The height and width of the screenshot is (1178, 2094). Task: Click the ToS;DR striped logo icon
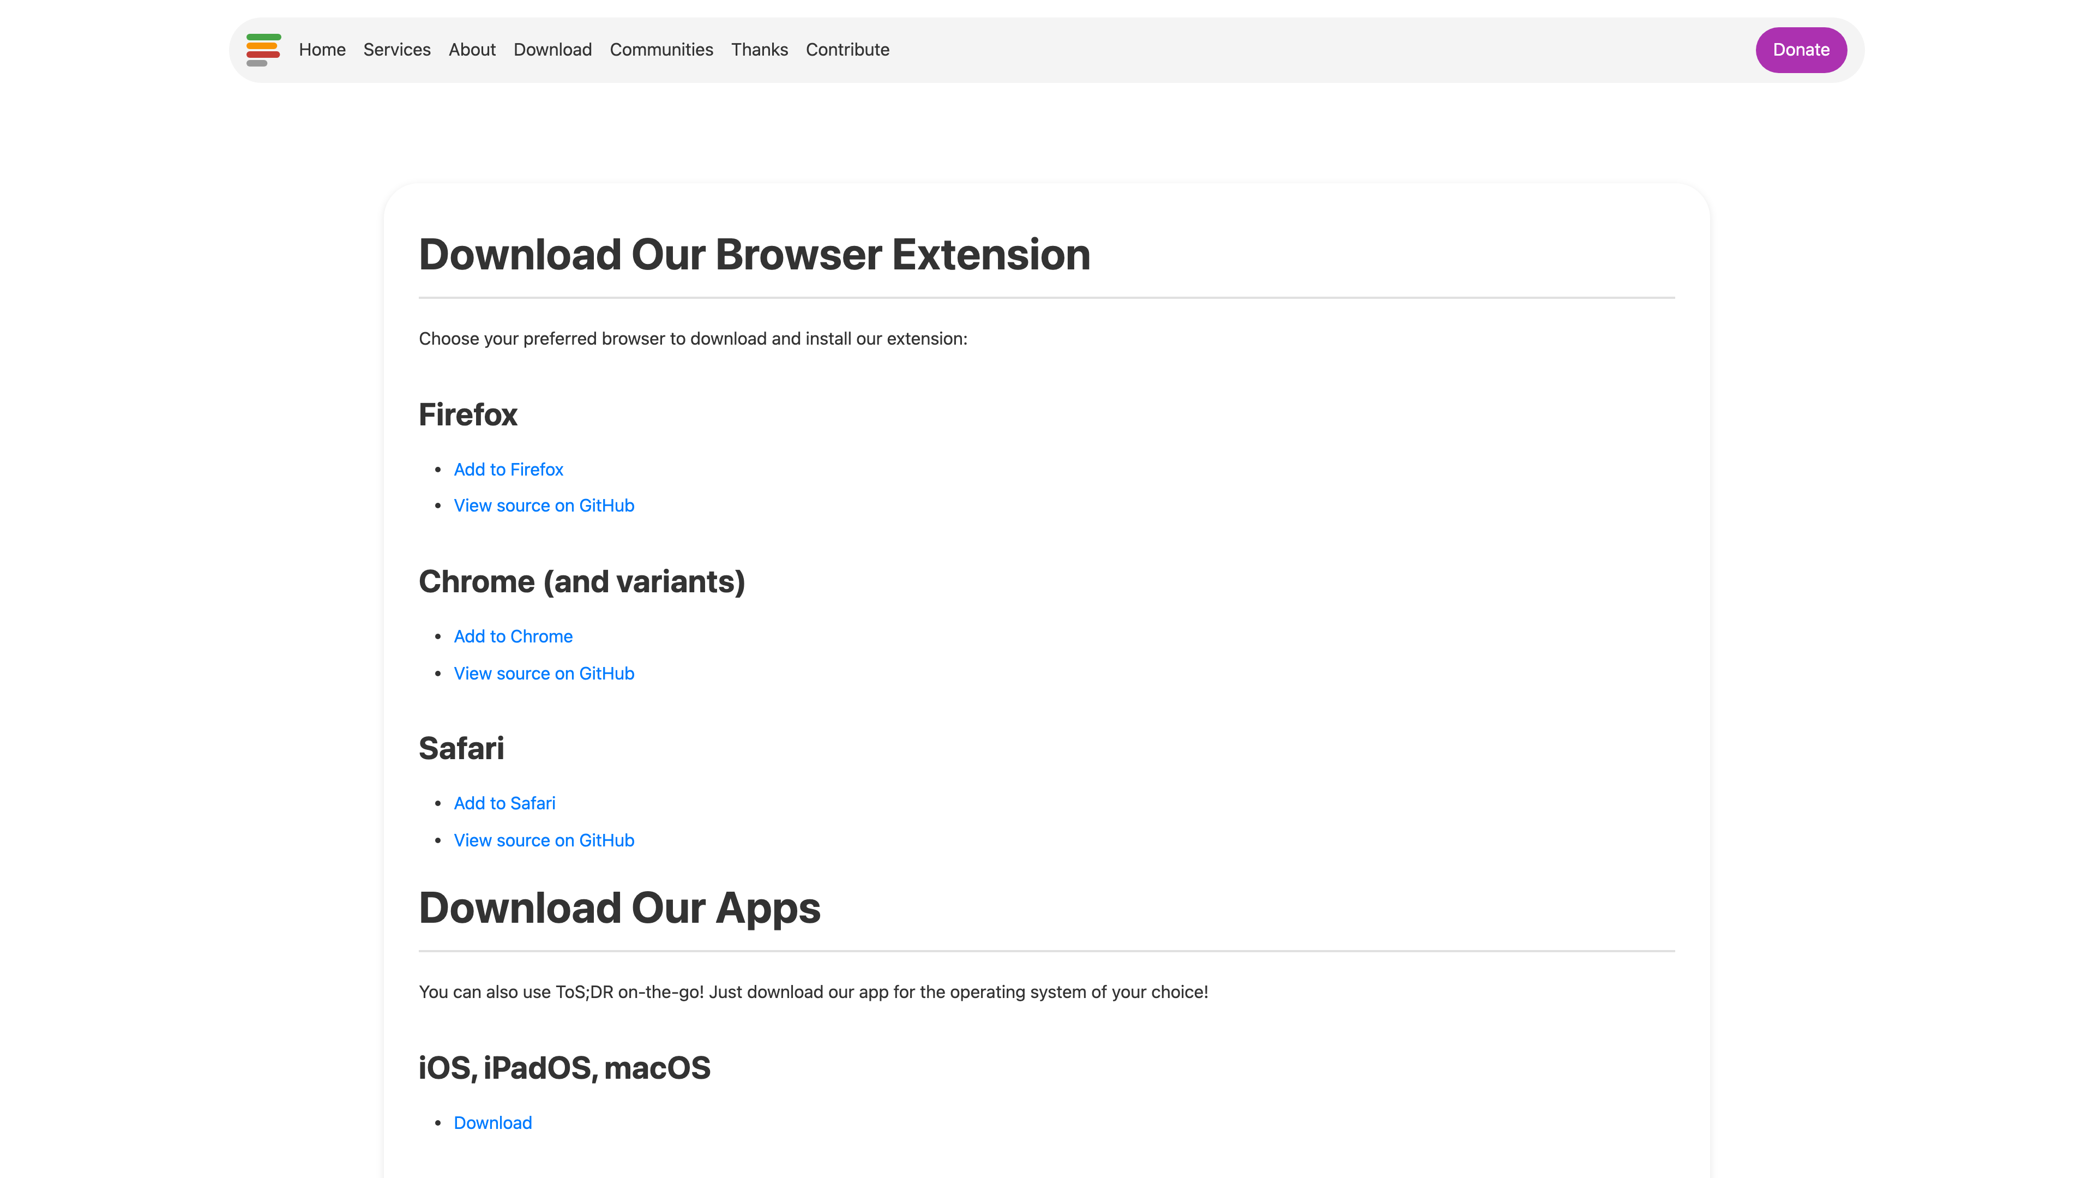tap(263, 50)
